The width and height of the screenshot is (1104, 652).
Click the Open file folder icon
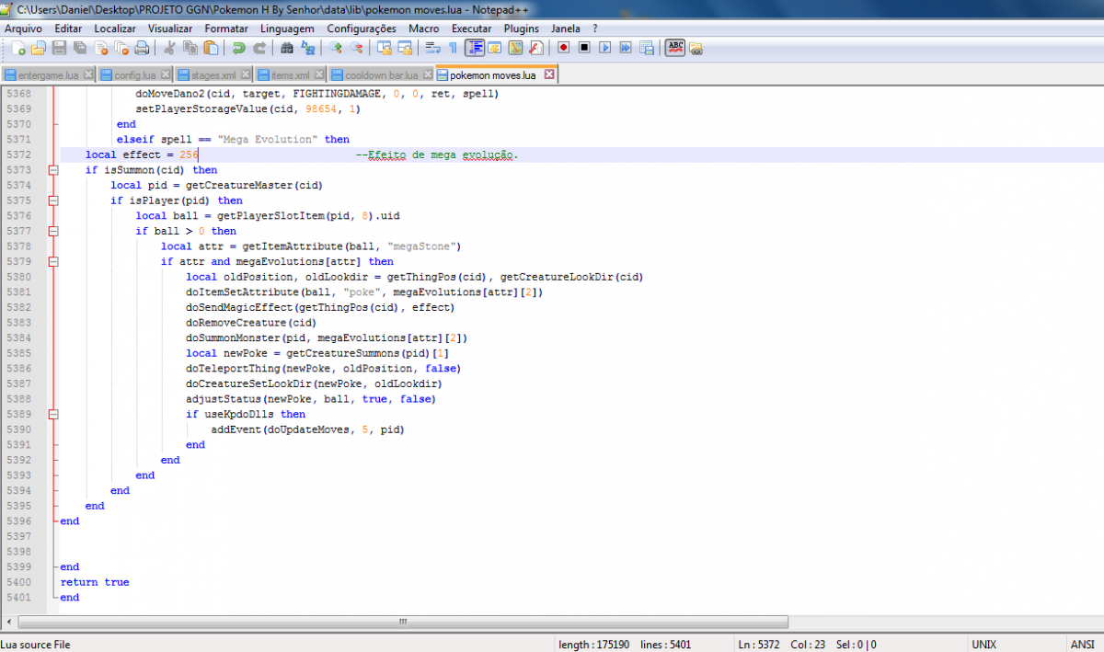pos(39,47)
